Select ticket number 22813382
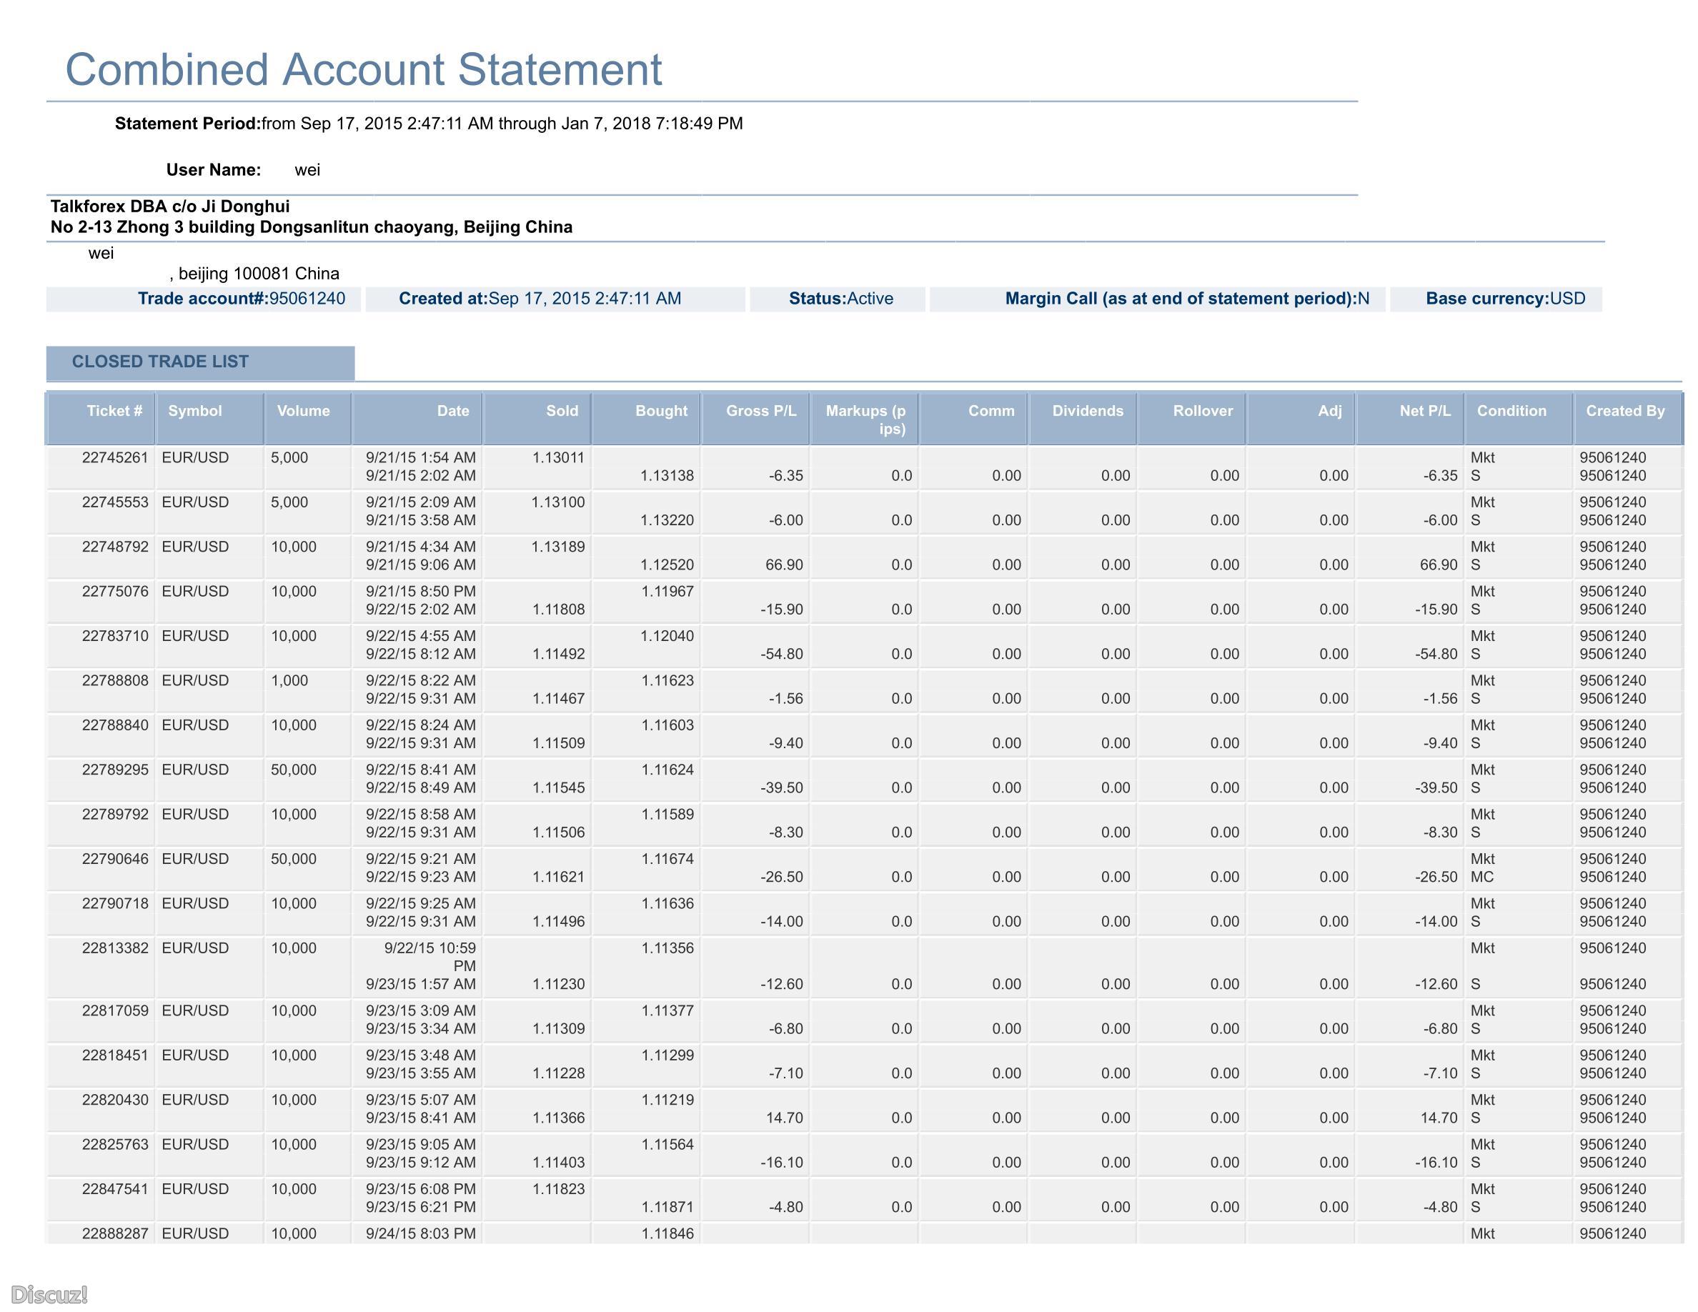 115,948
